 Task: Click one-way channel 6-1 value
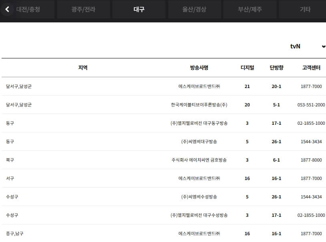(x=276, y=160)
